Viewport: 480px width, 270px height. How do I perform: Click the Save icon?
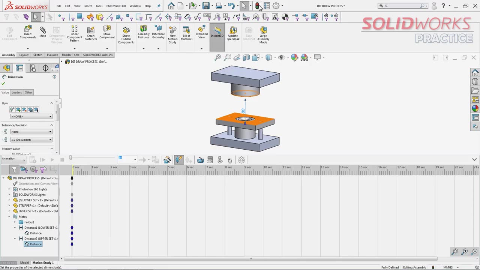(x=205, y=6)
